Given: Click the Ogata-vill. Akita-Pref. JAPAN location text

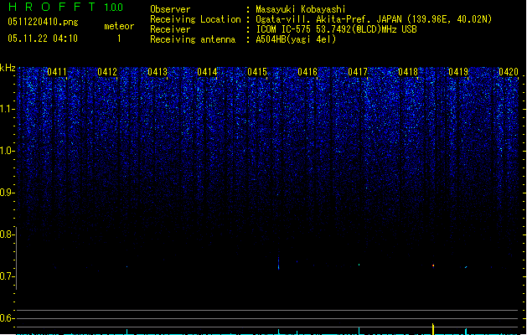Looking at the screenshot, I should pos(374,19).
